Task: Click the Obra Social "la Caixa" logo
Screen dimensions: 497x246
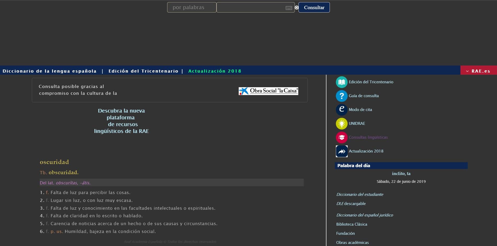Action: click(268, 91)
